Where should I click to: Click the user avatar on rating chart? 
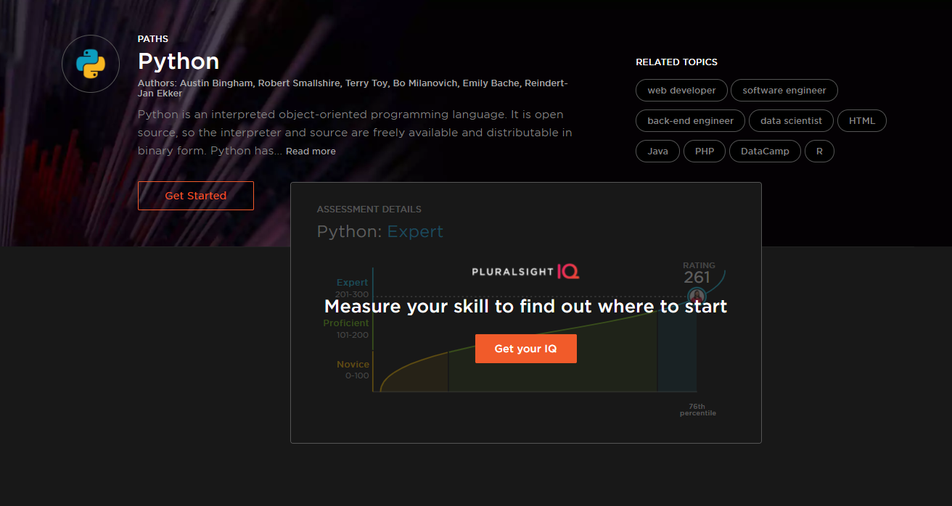coord(697,296)
